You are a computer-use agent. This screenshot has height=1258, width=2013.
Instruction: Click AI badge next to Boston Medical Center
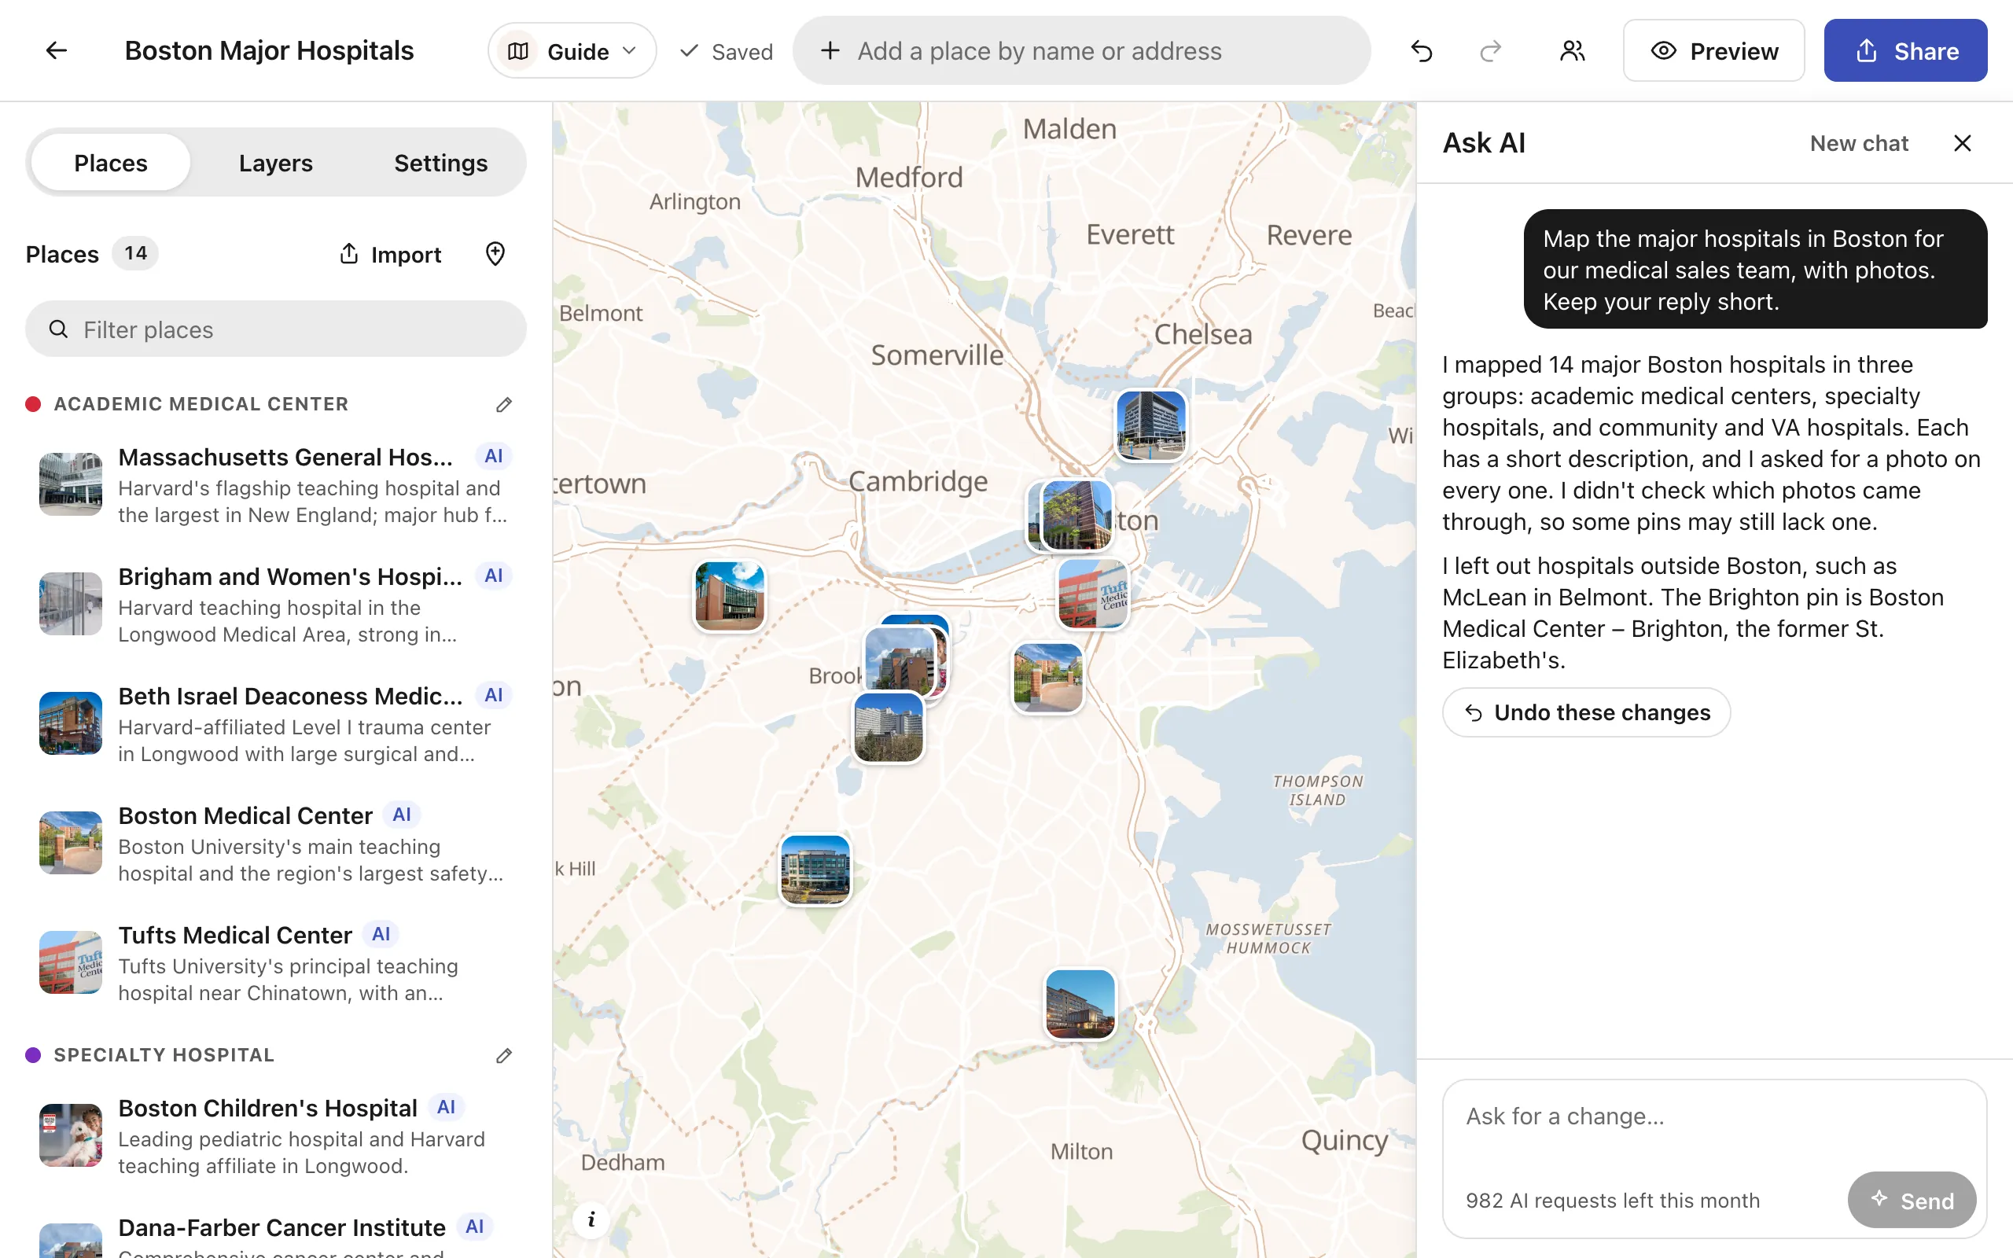pyautogui.click(x=402, y=815)
